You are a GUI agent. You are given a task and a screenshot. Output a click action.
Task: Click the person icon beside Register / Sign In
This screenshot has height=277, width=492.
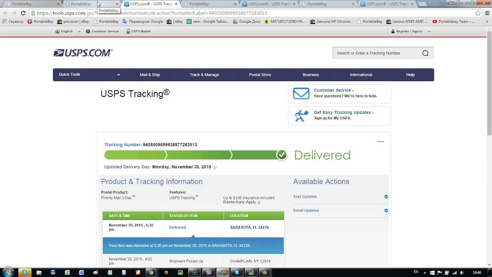tap(393, 31)
